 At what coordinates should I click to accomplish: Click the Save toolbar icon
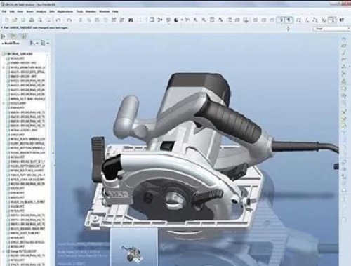23,20
